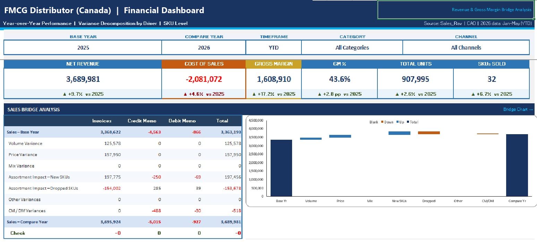Select the FMCG Distributor dashboard title

pos(104,10)
